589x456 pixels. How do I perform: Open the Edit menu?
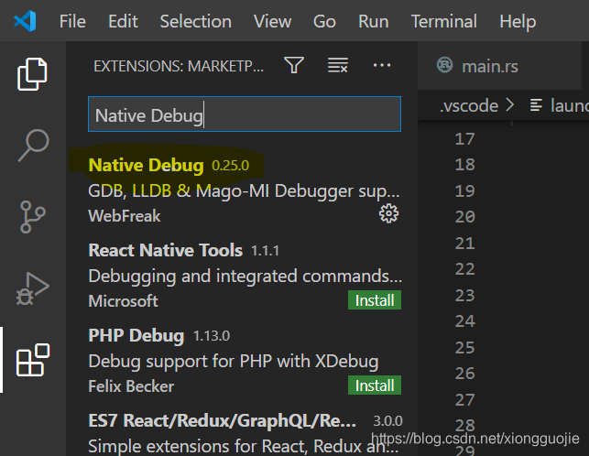pyautogui.click(x=123, y=21)
